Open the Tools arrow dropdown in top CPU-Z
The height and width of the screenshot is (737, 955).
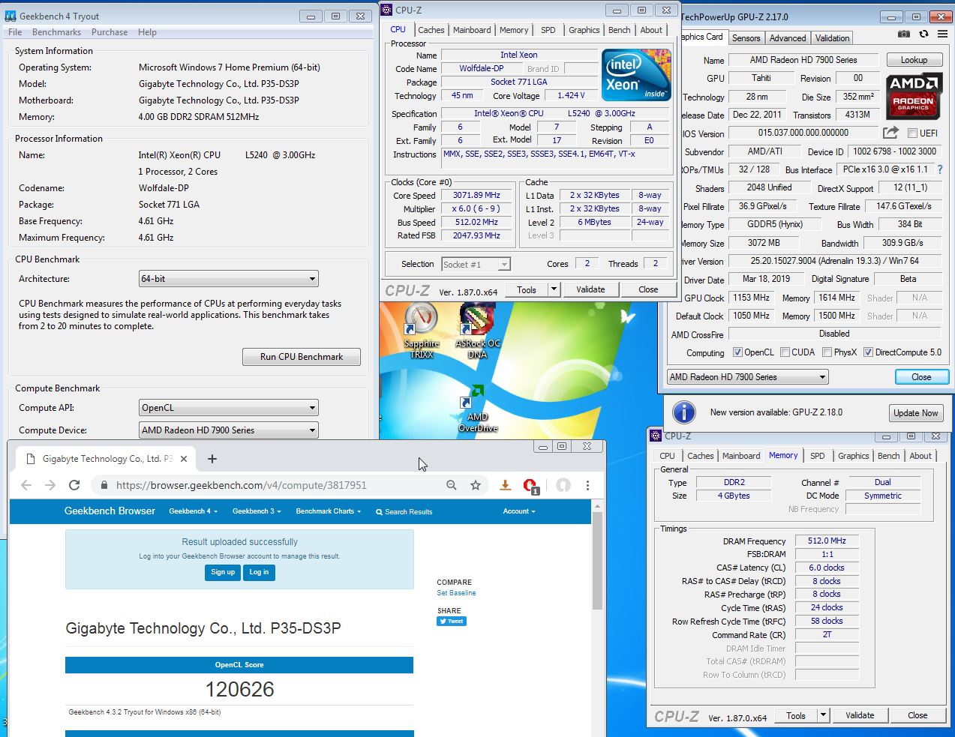(x=554, y=289)
